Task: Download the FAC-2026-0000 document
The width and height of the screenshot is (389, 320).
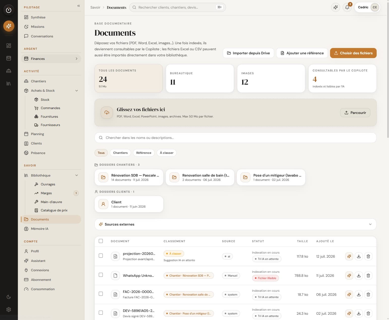Action: point(359,294)
